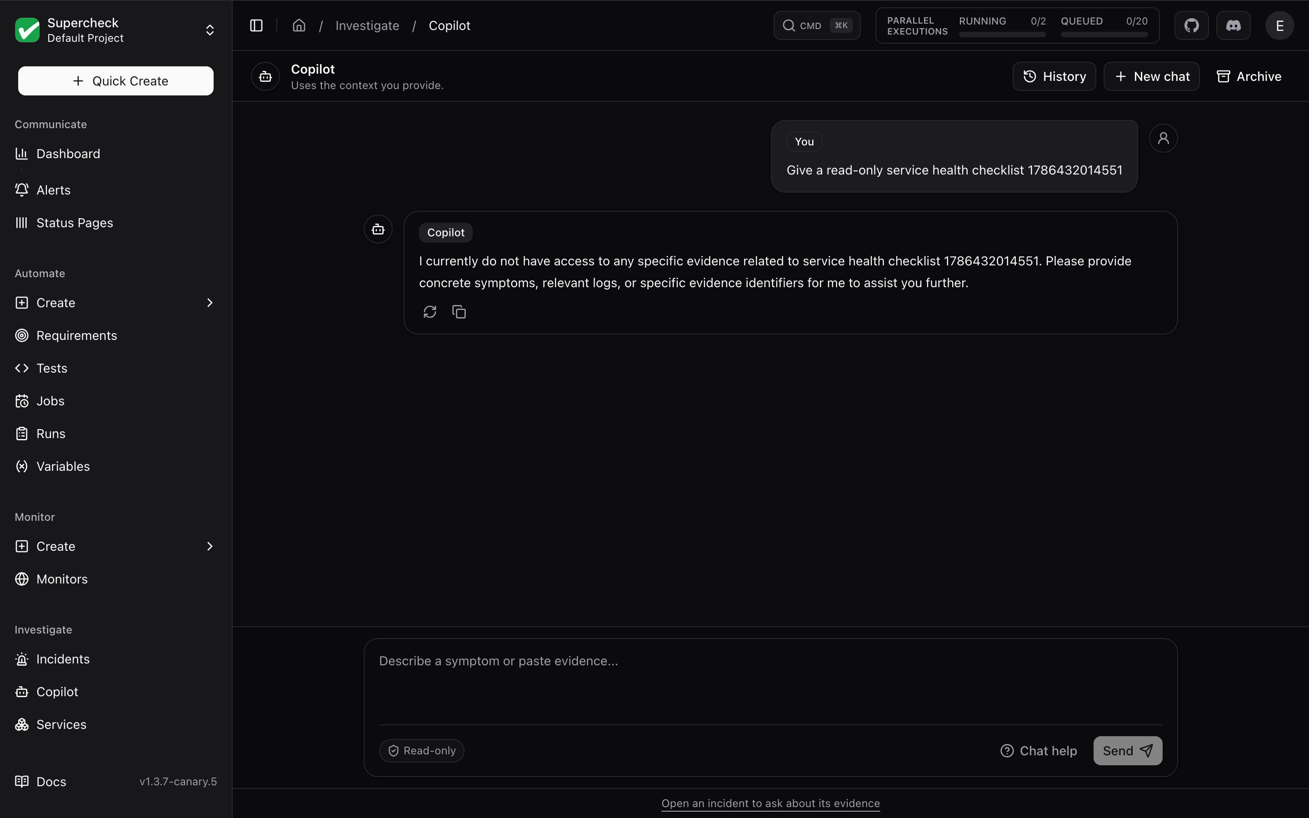
Task: Regenerate the Copilot response
Action: (x=430, y=312)
